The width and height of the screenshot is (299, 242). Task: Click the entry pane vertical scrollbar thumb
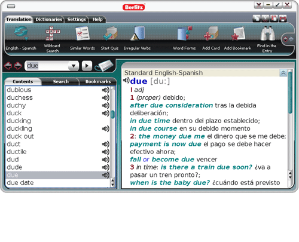(x=290, y=93)
